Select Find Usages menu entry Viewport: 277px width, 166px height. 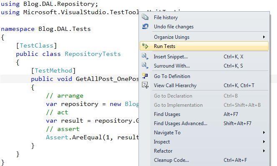point(204,114)
